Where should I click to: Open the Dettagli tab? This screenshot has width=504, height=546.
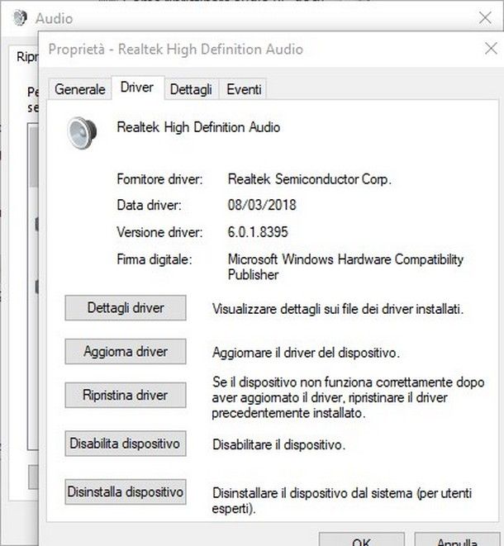click(x=191, y=89)
